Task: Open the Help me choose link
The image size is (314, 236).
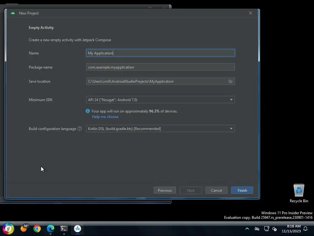Action: point(105,117)
